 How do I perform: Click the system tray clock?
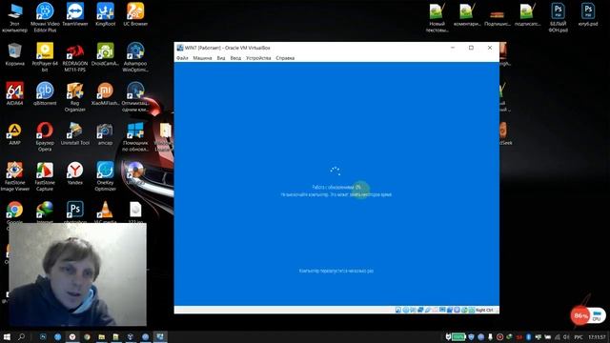pyautogui.click(x=597, y=337)
